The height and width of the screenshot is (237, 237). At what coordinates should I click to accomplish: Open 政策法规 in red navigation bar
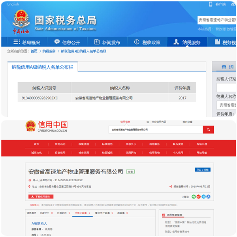[x=84, y=144]
